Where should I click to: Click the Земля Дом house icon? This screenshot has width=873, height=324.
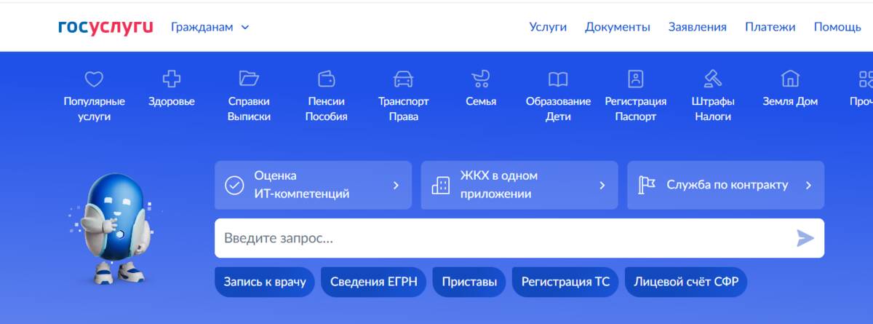point(790,79)
